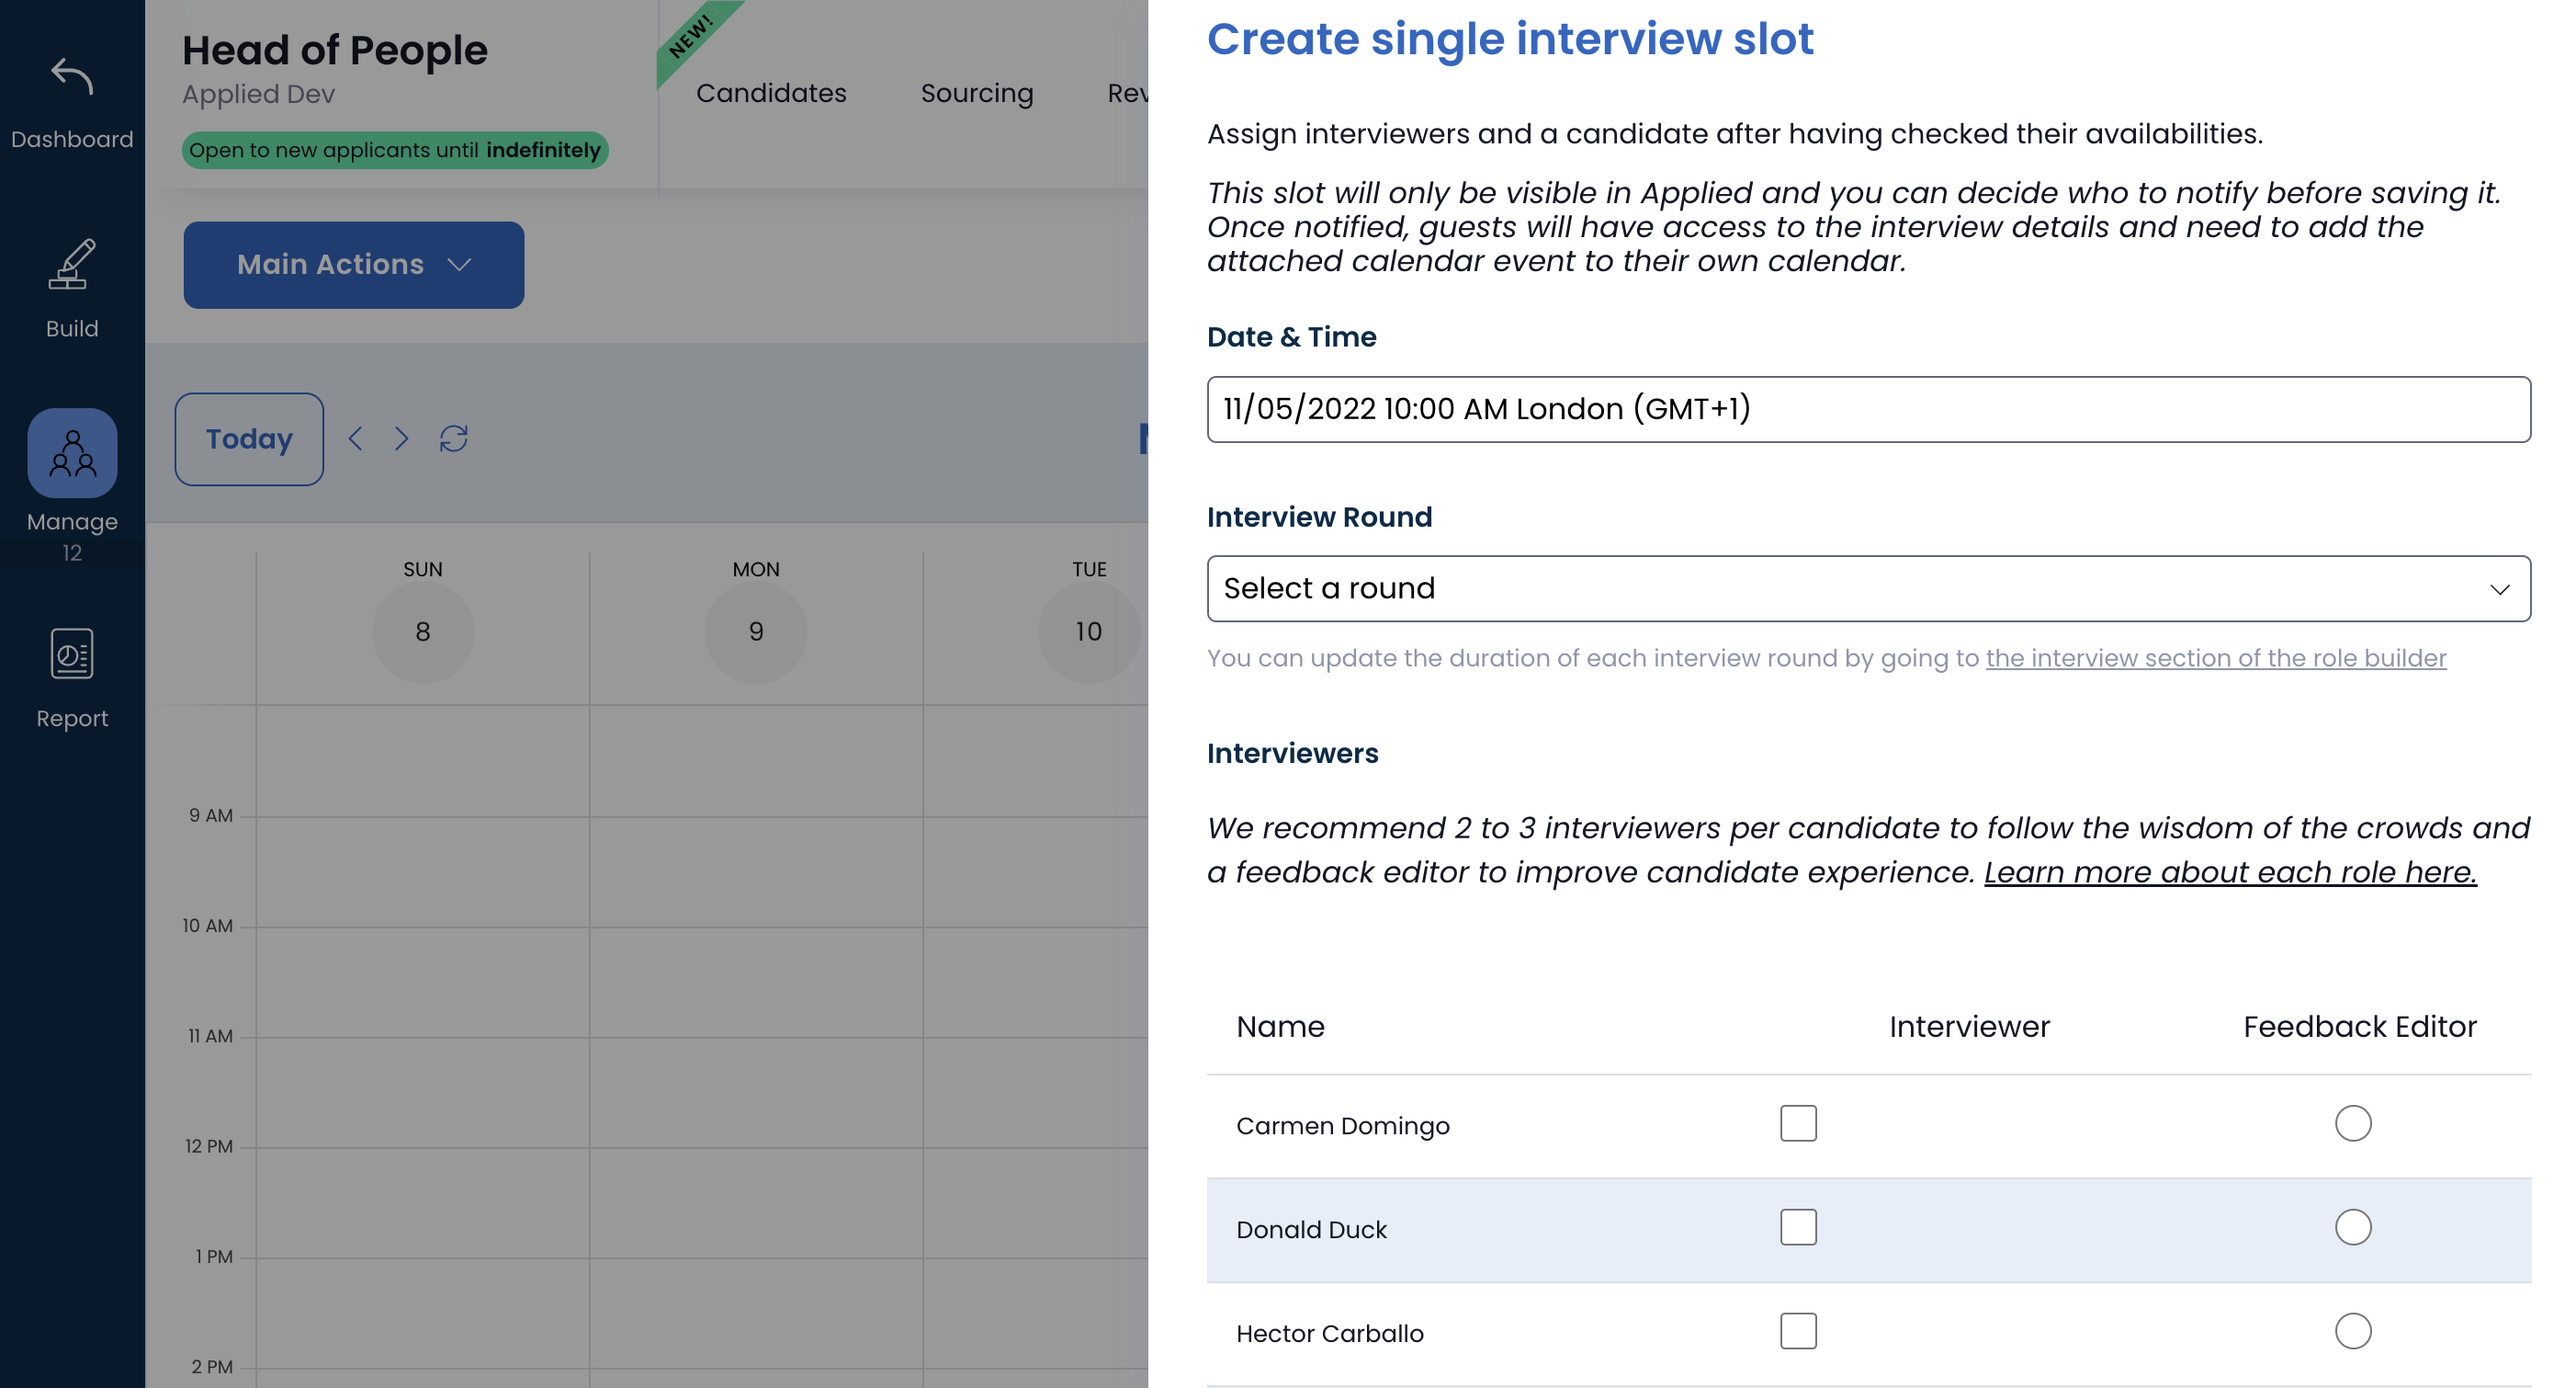Check Carmen Domingo as interviewer
This screenshot has height=1388, width=2576.
coord(1797,1122)
